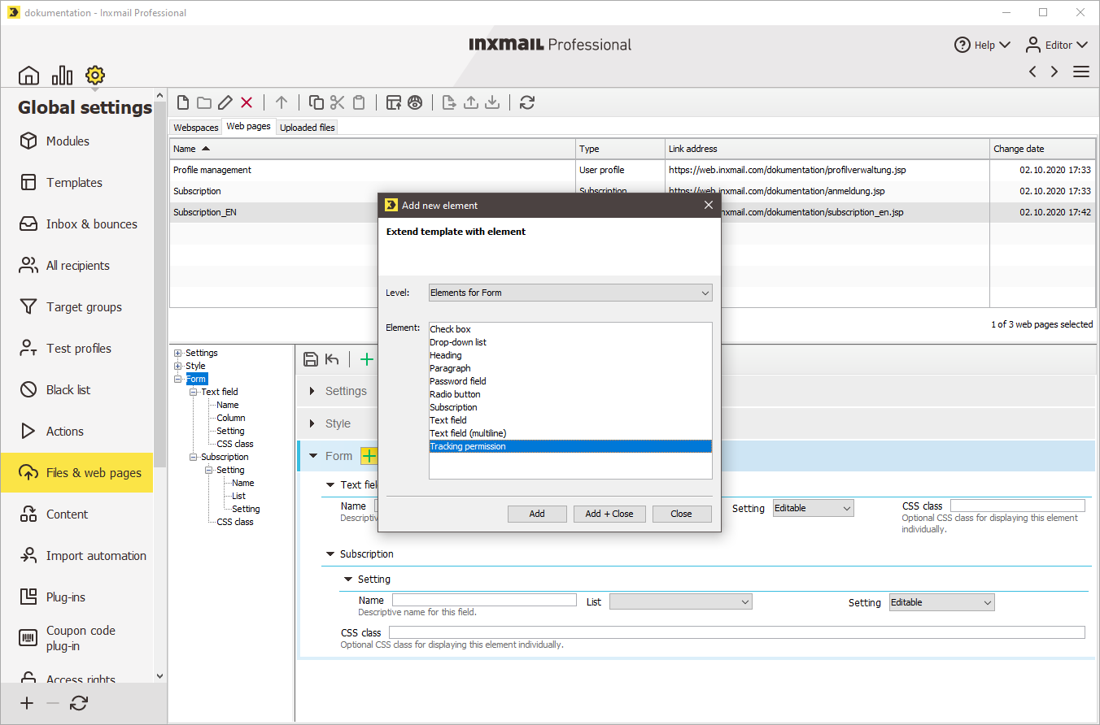Open the Editor user dropdown

(1056, 45)
